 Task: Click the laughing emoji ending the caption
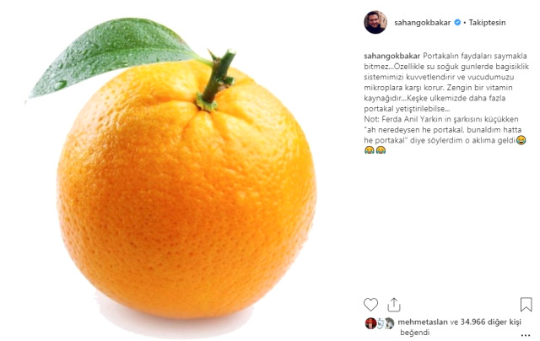[521, 140]
